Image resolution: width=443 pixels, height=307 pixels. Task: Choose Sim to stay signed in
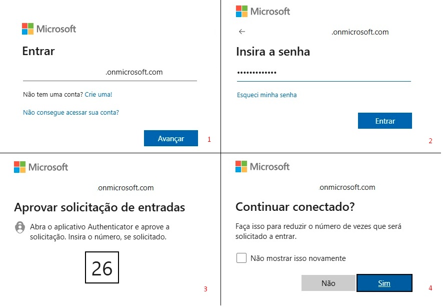(384, 283)
